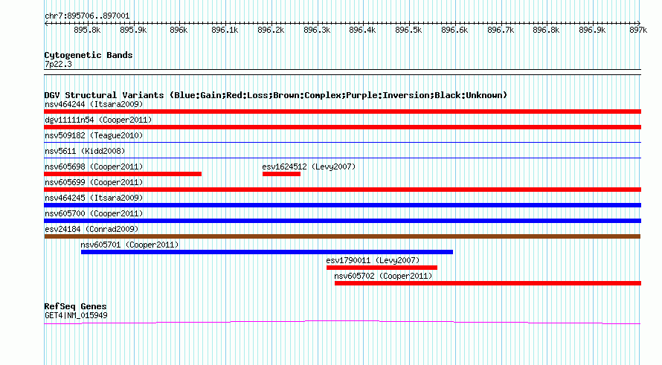Select nsv605698 (Cooper2011) label
The image size is (662, 365).
click(94, 167)
